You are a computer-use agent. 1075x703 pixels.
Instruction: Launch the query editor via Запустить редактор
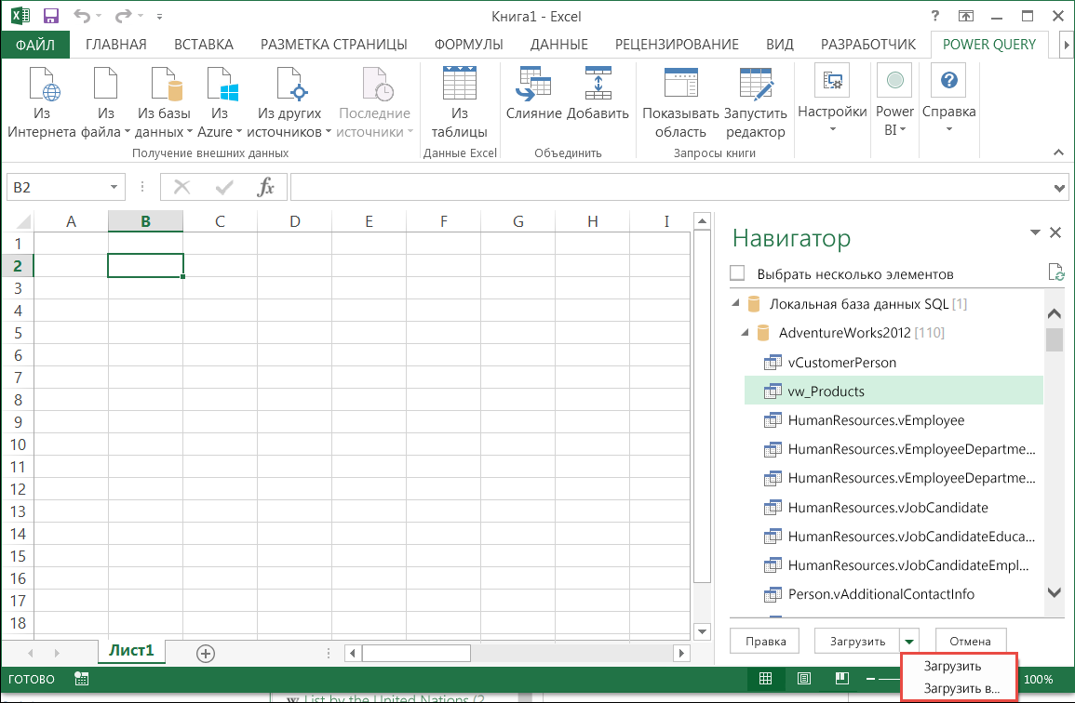point(755,86)
